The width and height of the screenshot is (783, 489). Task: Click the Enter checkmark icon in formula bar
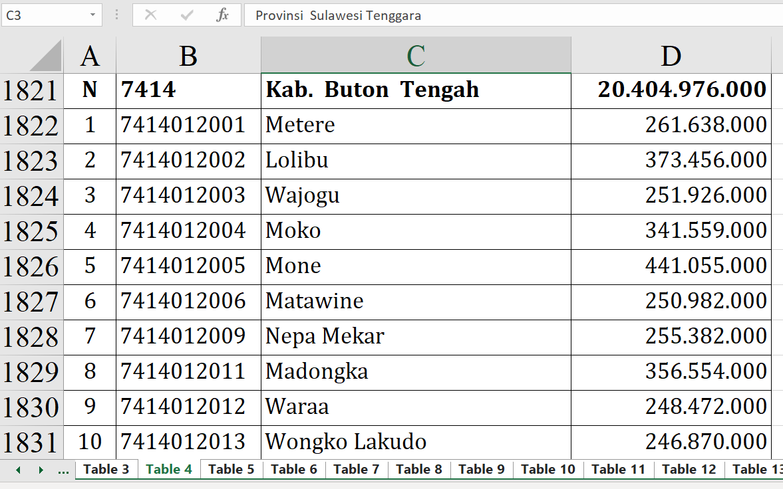click(187, 15)
